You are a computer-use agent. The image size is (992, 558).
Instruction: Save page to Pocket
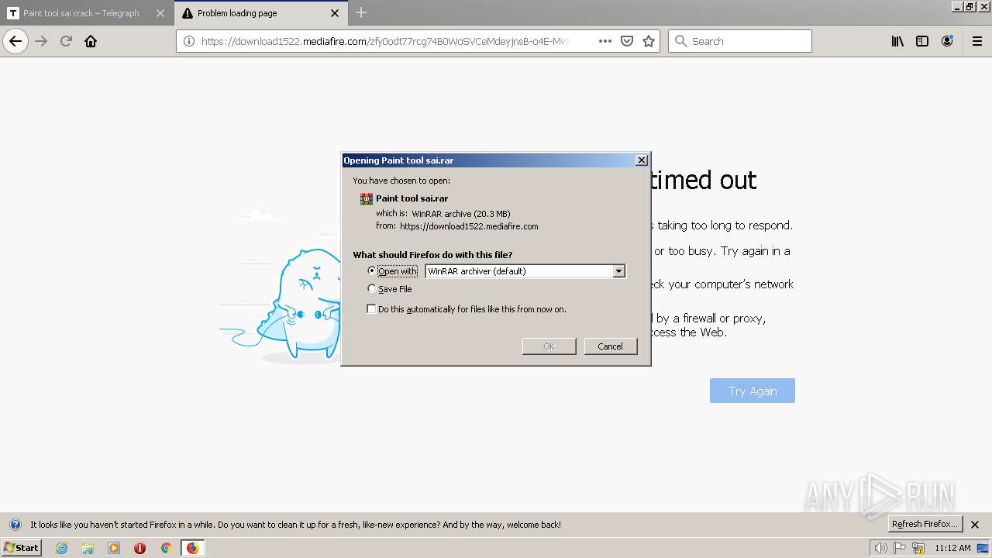pos(627,41)
